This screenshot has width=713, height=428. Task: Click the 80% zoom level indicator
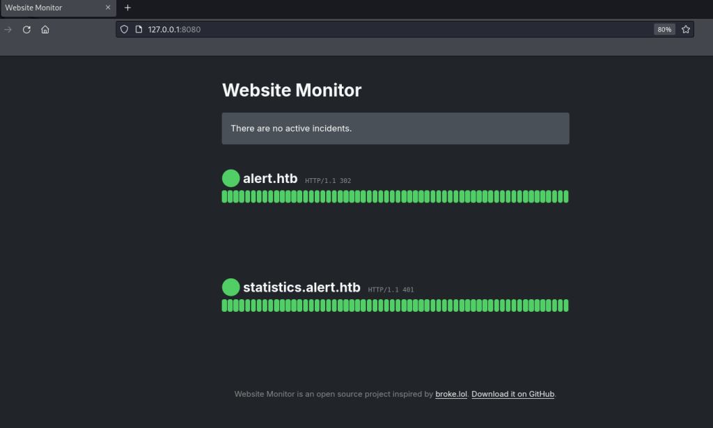tap(664, 29)
